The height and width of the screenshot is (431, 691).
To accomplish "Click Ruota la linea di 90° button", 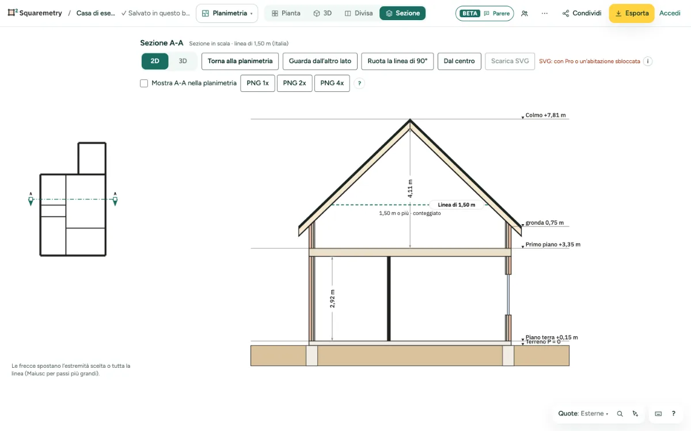I will [397, 61].
